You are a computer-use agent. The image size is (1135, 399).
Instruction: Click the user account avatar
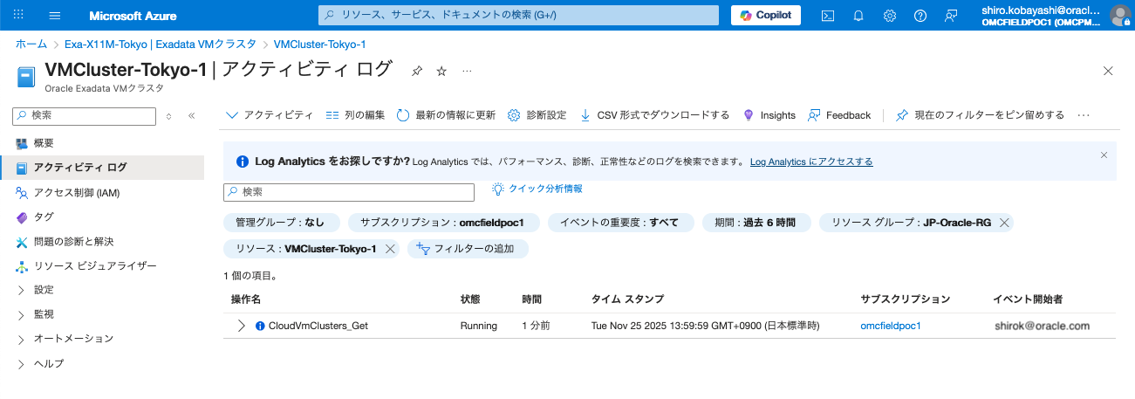[x=1119, y=16]
